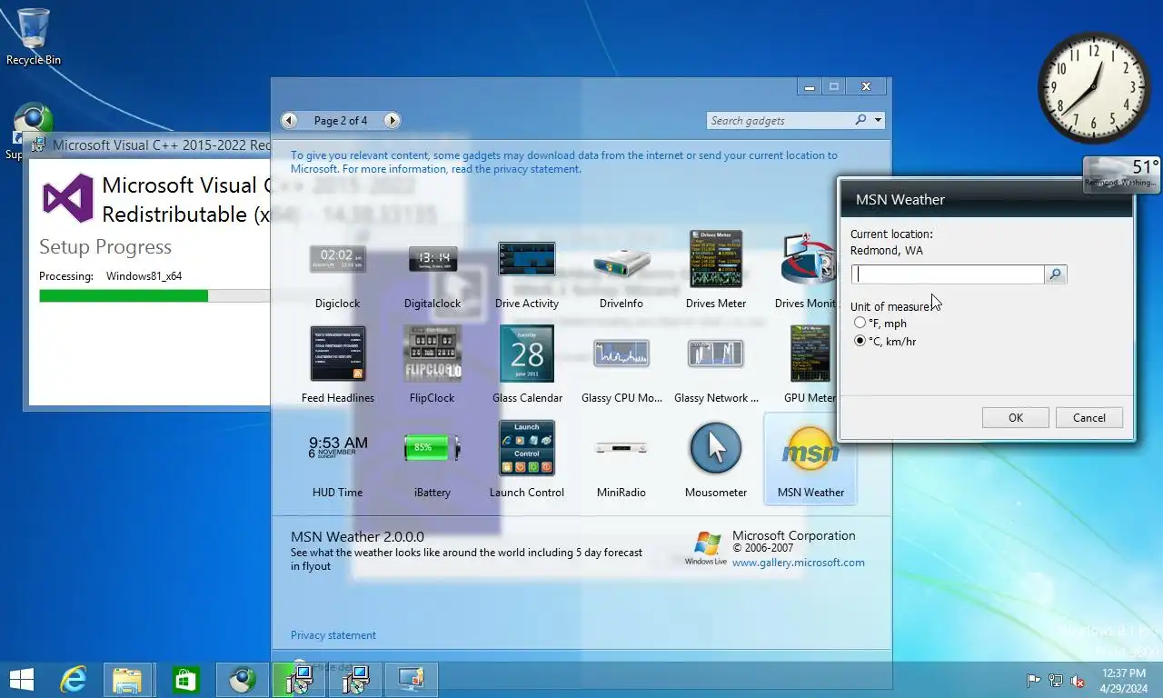
Task: Select the Glassy CPU Monitor gadget
Action: coord(621,354)
